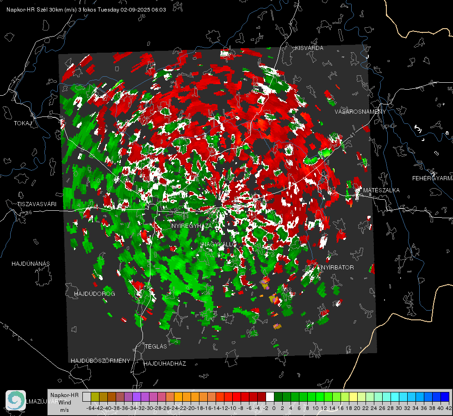Click the legend value 42

coord(449,408)
